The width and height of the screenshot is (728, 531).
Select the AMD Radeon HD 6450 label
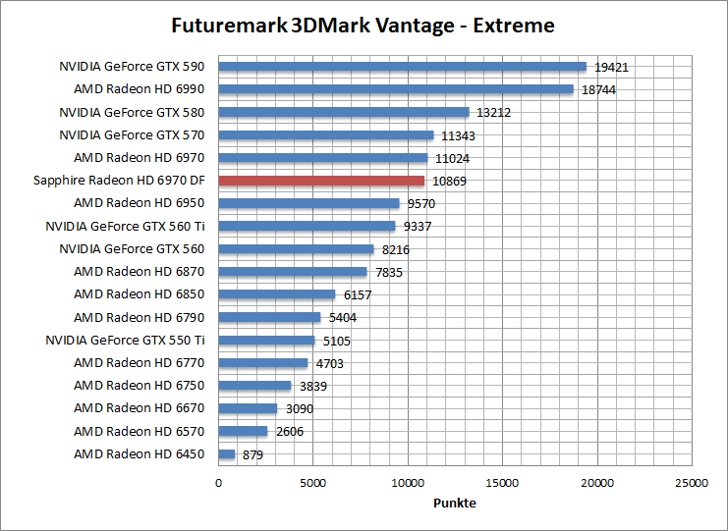[139, 454]
